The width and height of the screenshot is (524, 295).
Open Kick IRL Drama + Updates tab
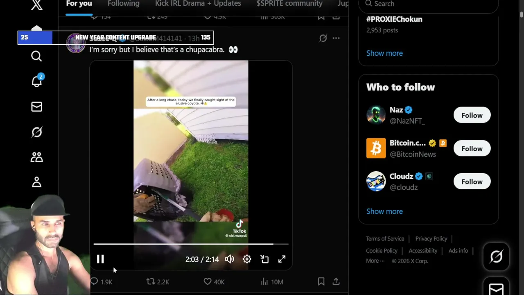[198, 4]
